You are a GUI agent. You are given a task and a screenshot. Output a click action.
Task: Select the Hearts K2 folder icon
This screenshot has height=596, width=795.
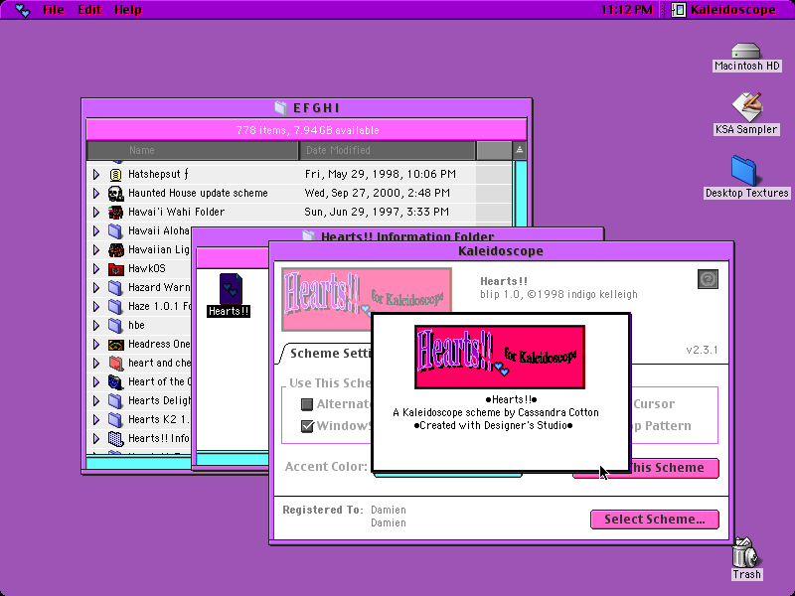point(115,419)
